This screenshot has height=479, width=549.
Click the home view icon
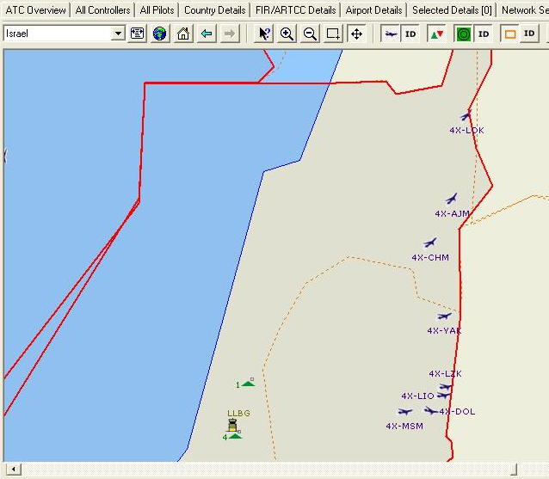[183, 34]
